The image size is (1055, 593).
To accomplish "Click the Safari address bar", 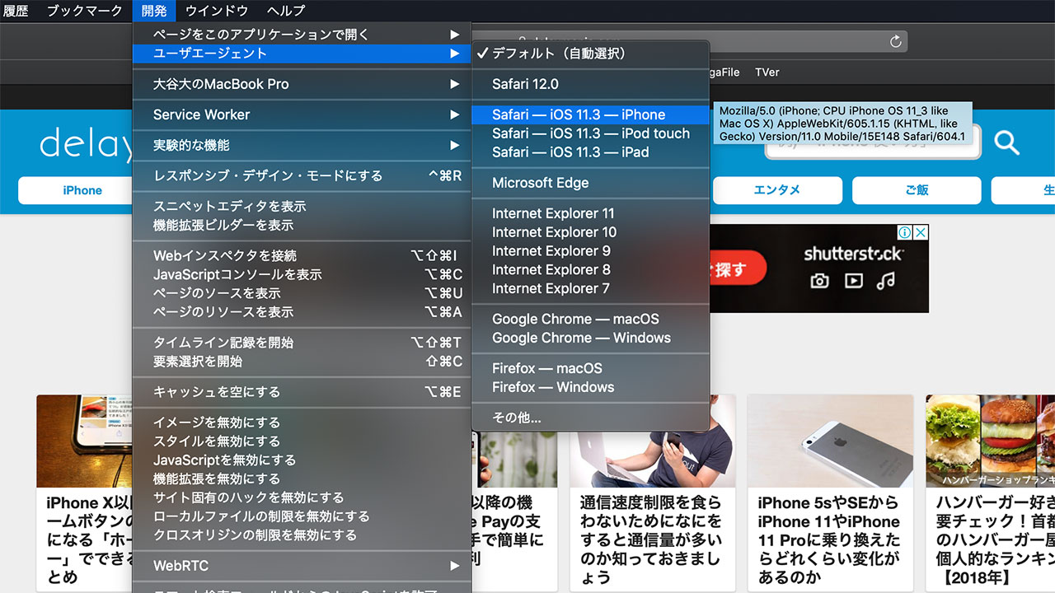I will point(689,41).
